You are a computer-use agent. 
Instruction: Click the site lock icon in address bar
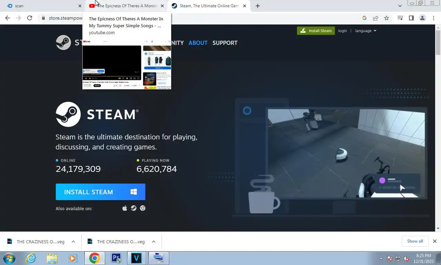(43, 18)
